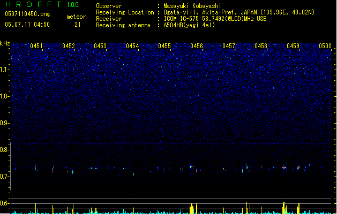The width and height of the screenshot is (337, 214).
Task: Click the 1.0 kHz axis label
Action: pyautogui.click(x=4, y=96)
